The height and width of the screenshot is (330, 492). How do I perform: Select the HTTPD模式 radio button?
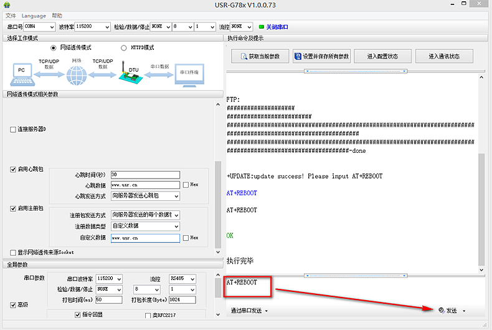(x=123, y=47)
